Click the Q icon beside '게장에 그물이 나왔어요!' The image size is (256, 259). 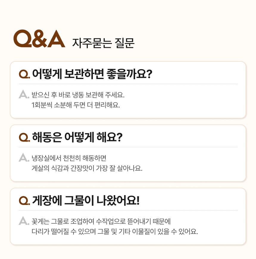24,200
